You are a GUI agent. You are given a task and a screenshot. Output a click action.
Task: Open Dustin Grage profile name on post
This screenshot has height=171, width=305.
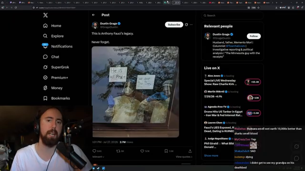(x=109, y=23)
